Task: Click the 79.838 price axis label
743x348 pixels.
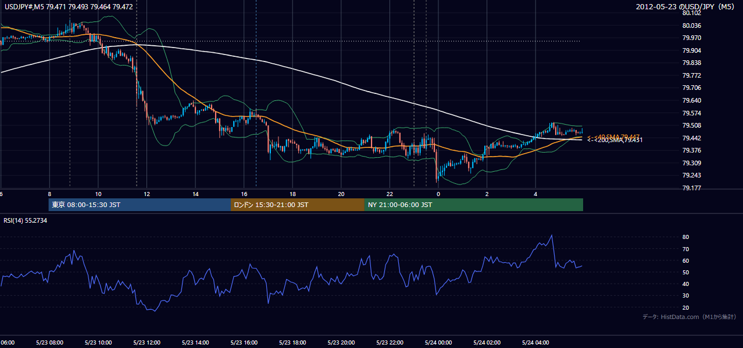Action: (691, 63)
